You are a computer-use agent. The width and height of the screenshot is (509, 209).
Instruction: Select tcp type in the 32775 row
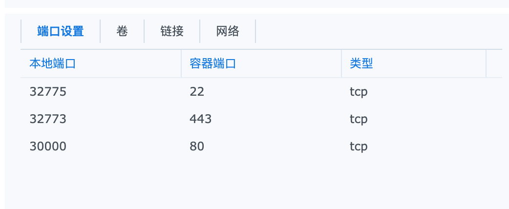(359, 92)
